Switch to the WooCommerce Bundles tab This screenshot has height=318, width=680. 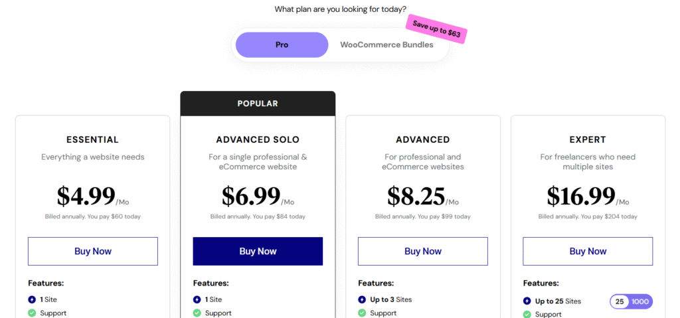pyautogui.click(x=386, y=45)
